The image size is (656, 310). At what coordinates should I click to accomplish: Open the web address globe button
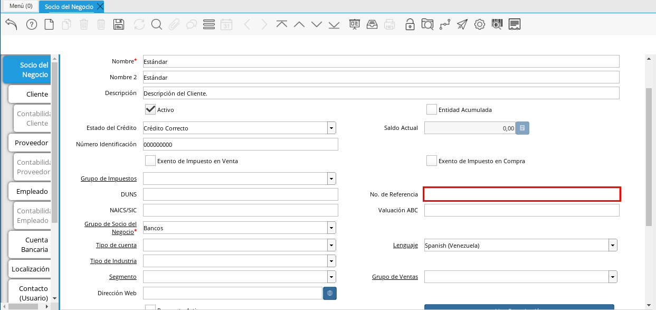tap(329, 293)
